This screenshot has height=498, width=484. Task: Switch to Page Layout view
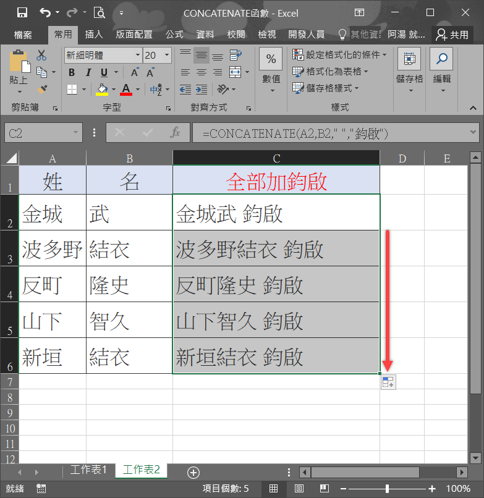coord(299,489)
